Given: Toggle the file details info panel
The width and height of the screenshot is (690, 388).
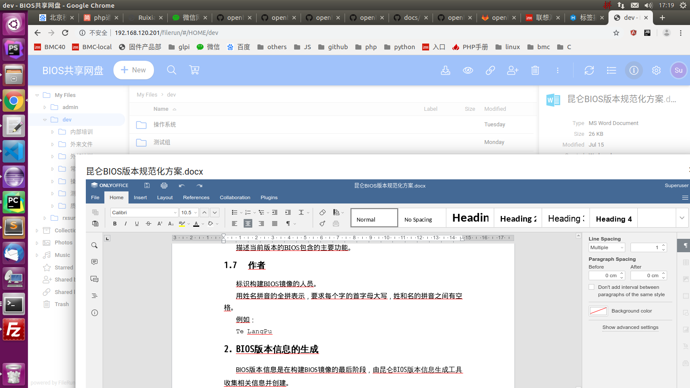Looking at the screenshot, I should (634, 70).
